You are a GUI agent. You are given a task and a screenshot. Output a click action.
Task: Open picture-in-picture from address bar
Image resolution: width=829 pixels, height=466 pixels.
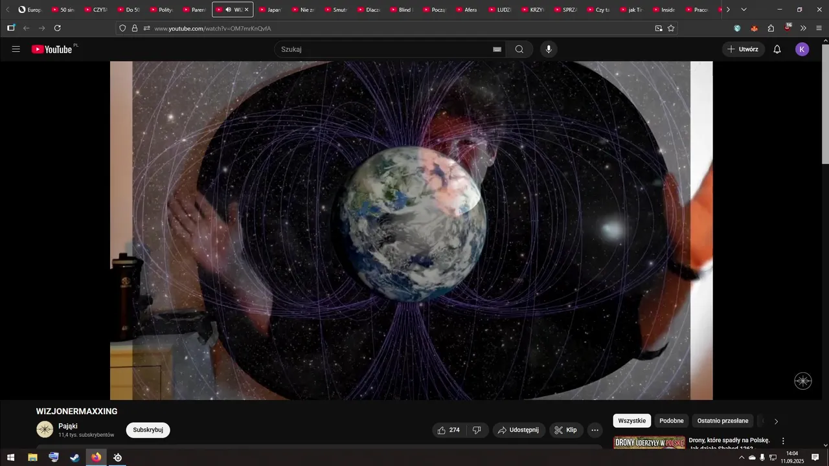click(659, 28)
